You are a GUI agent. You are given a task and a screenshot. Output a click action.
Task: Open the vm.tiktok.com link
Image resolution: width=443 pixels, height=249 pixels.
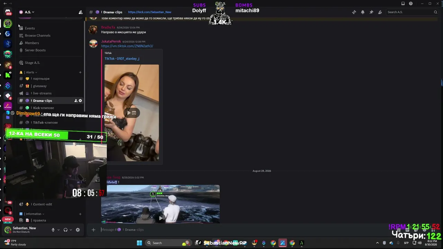127,46
